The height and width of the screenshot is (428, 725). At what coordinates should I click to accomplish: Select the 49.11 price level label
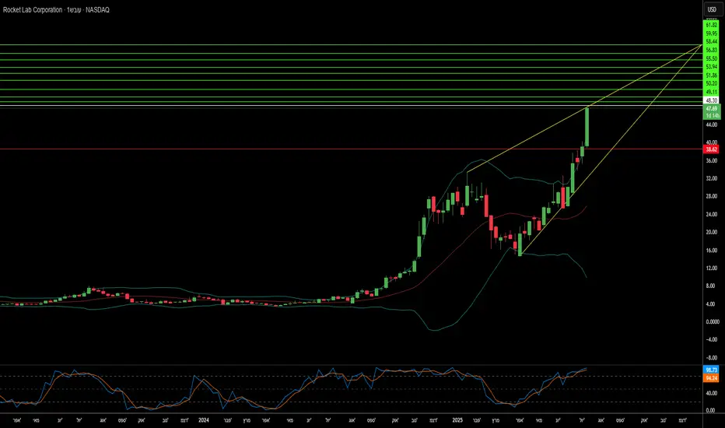click(x=712, y=92)
